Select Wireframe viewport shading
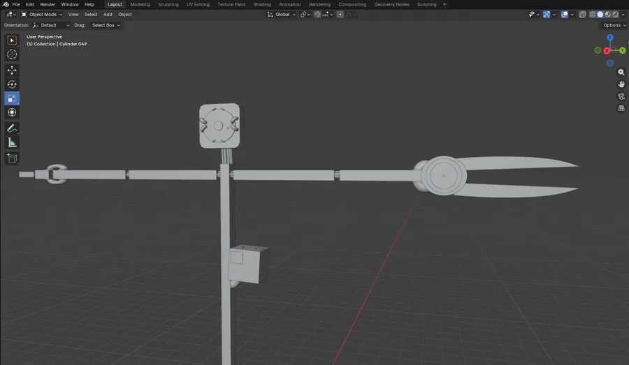The height and width of the screenshot is (365, 629). point(593,15)
